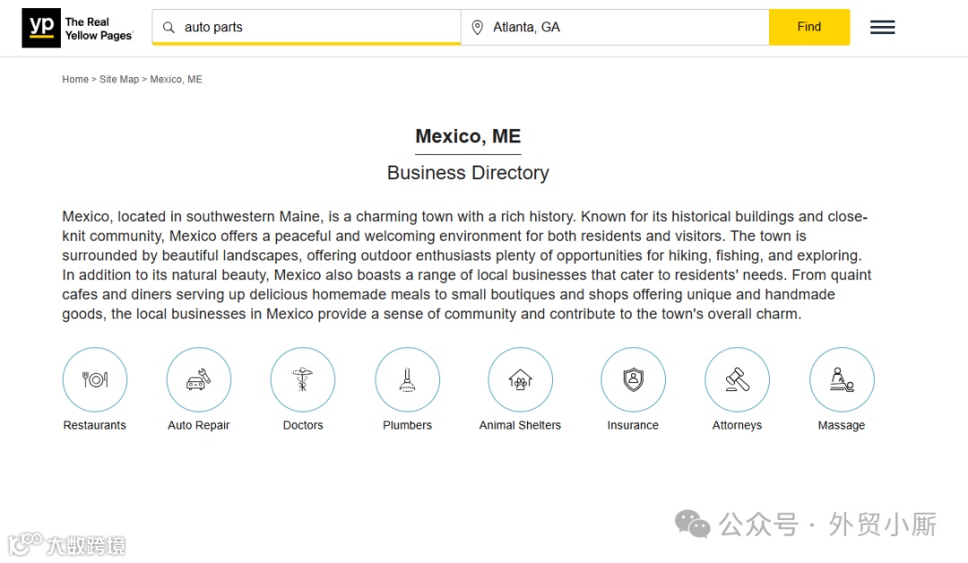Select the Restaurants fork-and-plate icon
Viewport: 968px width, 563px height.
[x=95, y=380]
